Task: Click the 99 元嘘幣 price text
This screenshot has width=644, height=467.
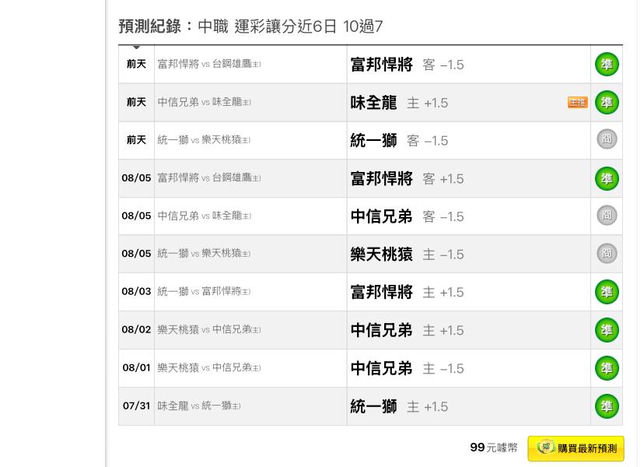Action: tap(494, 448)
